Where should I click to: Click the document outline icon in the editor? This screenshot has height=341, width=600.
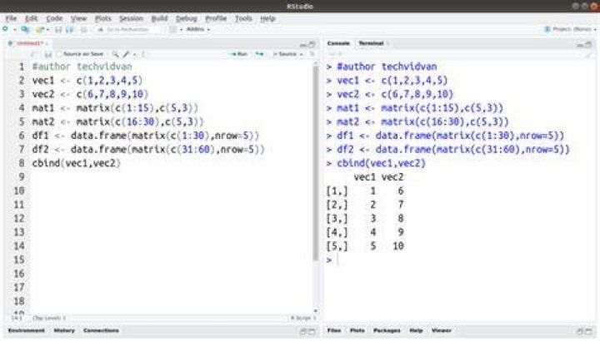click(x=312, y=54)
